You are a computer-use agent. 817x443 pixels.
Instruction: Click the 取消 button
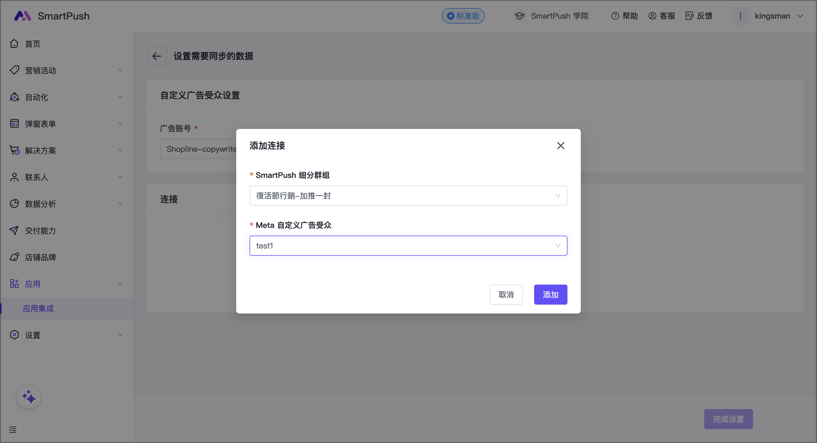506,295
